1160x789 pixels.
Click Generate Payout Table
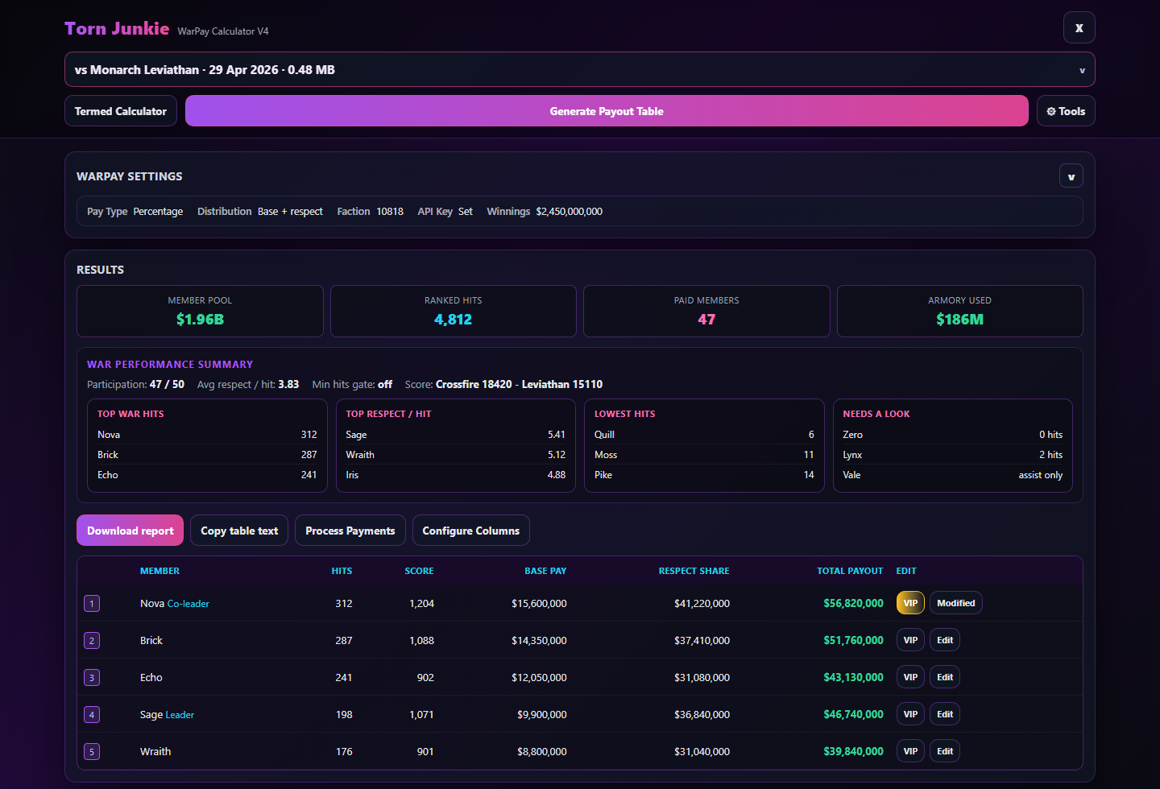[x=607, y=111]
